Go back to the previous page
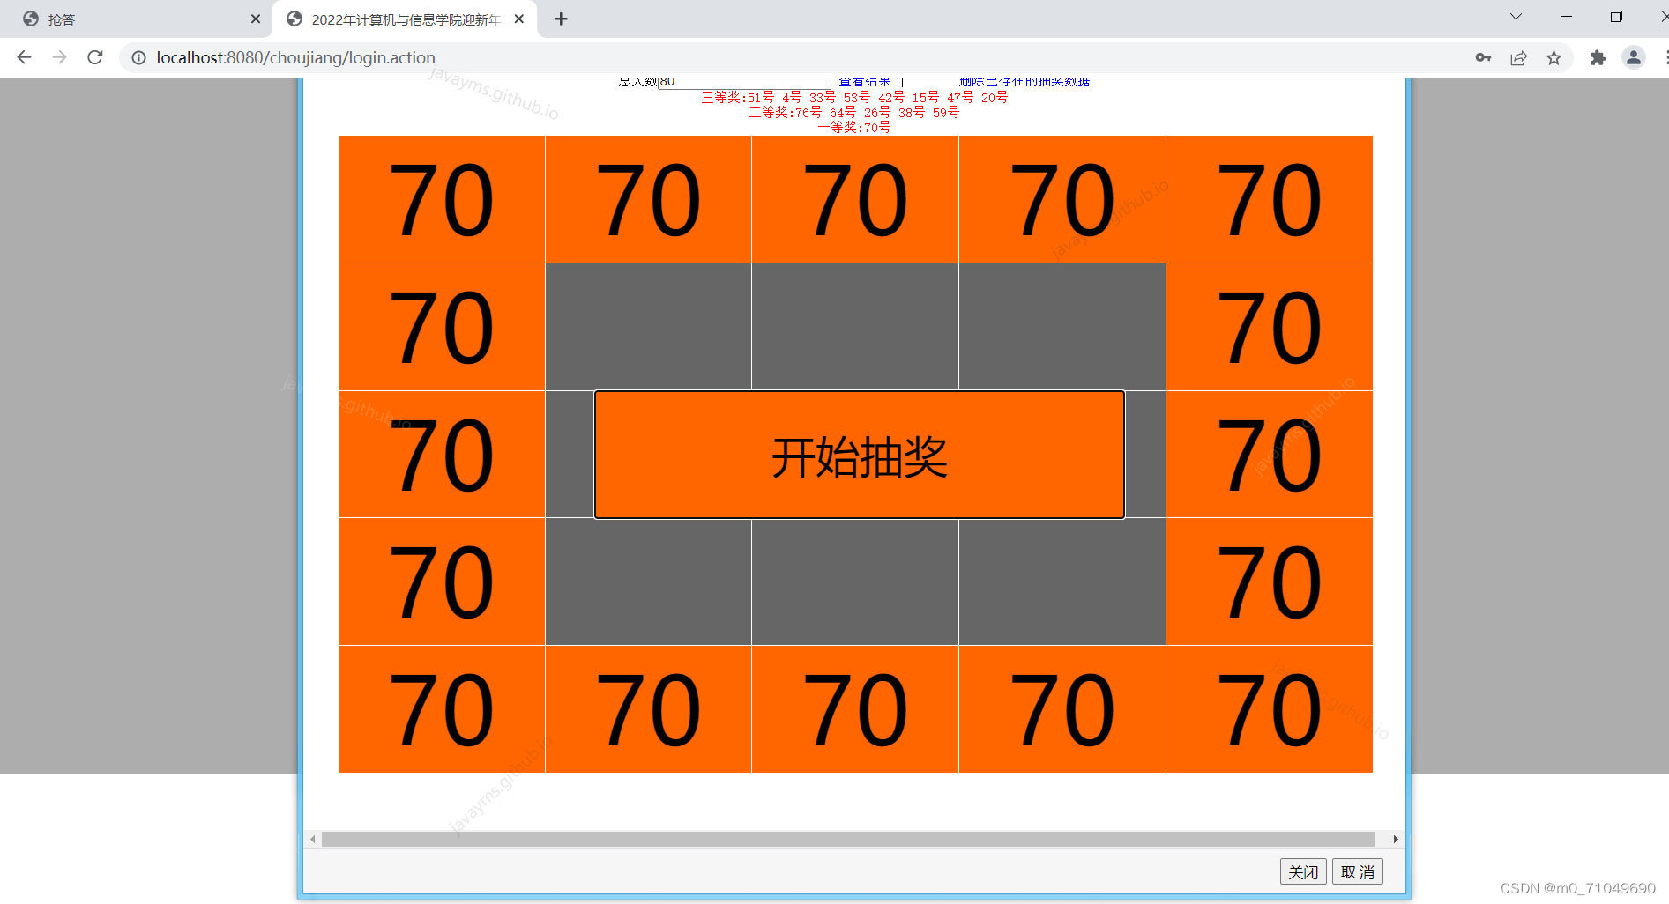Viewport: 1669px width, 904px height. point(24,57)
